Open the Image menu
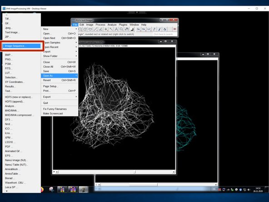The width and height of the screenshot is (269, 202). 90,25
